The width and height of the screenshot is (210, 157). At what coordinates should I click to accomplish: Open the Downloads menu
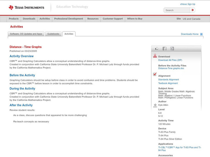[x=29, y=19]
